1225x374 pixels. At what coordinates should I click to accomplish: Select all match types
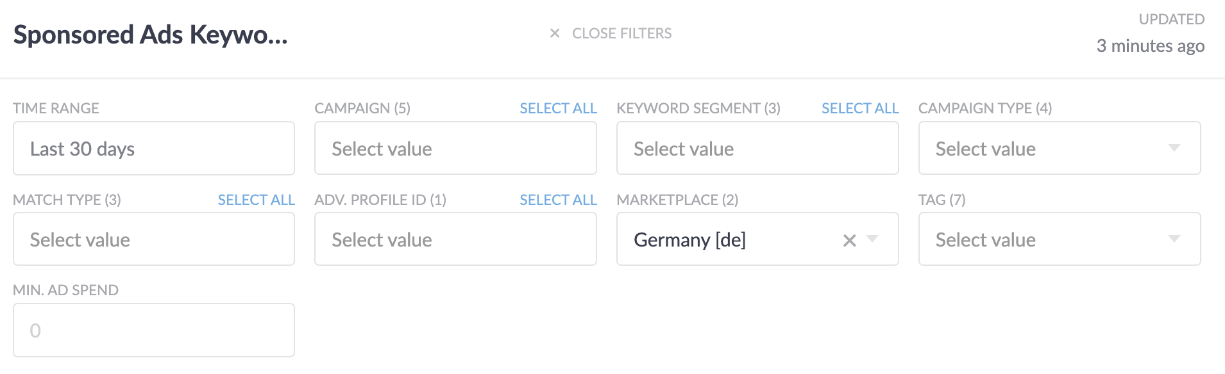[257, 200]
